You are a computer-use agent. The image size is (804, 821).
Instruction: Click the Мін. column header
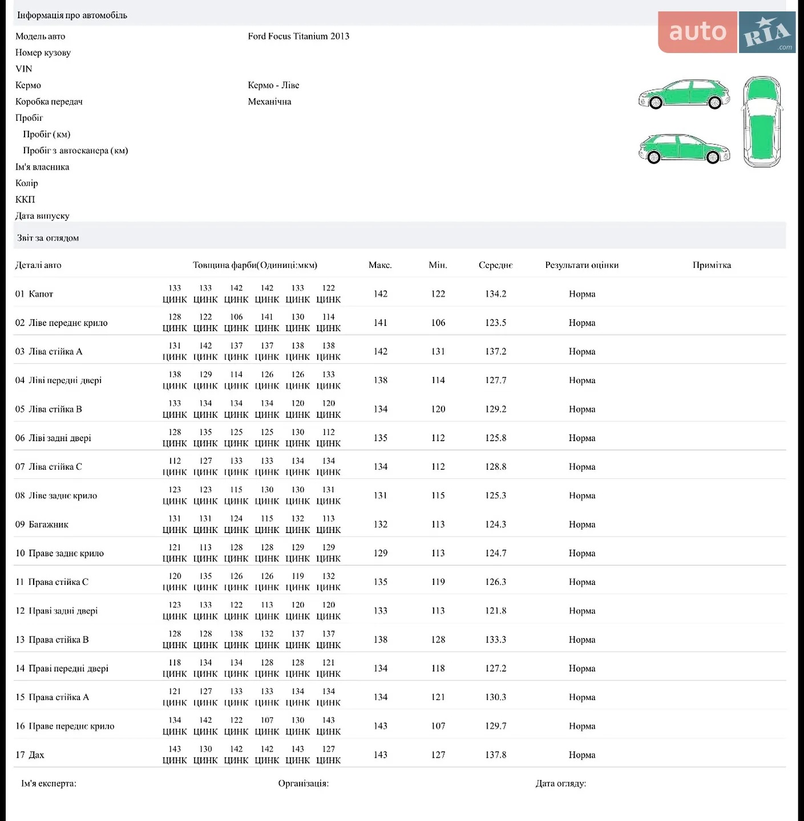(x=438, y=265)
